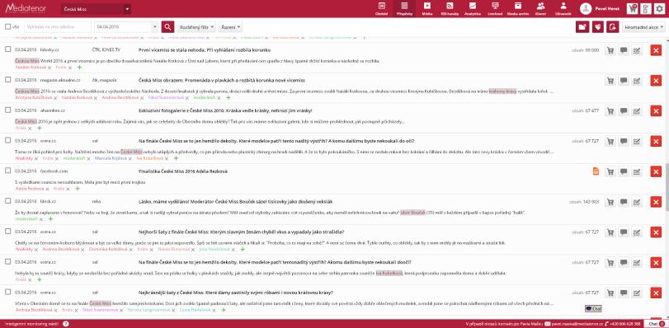The image size is (669, 328).
Task: Select checkbox for 'Exkluzivní fotogalerie' row
Action: [x=7, y=110]
